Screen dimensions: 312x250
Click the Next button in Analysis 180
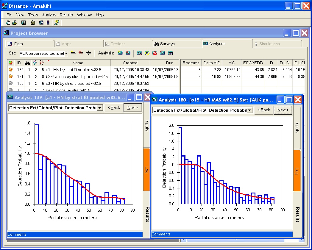point(283,110)
